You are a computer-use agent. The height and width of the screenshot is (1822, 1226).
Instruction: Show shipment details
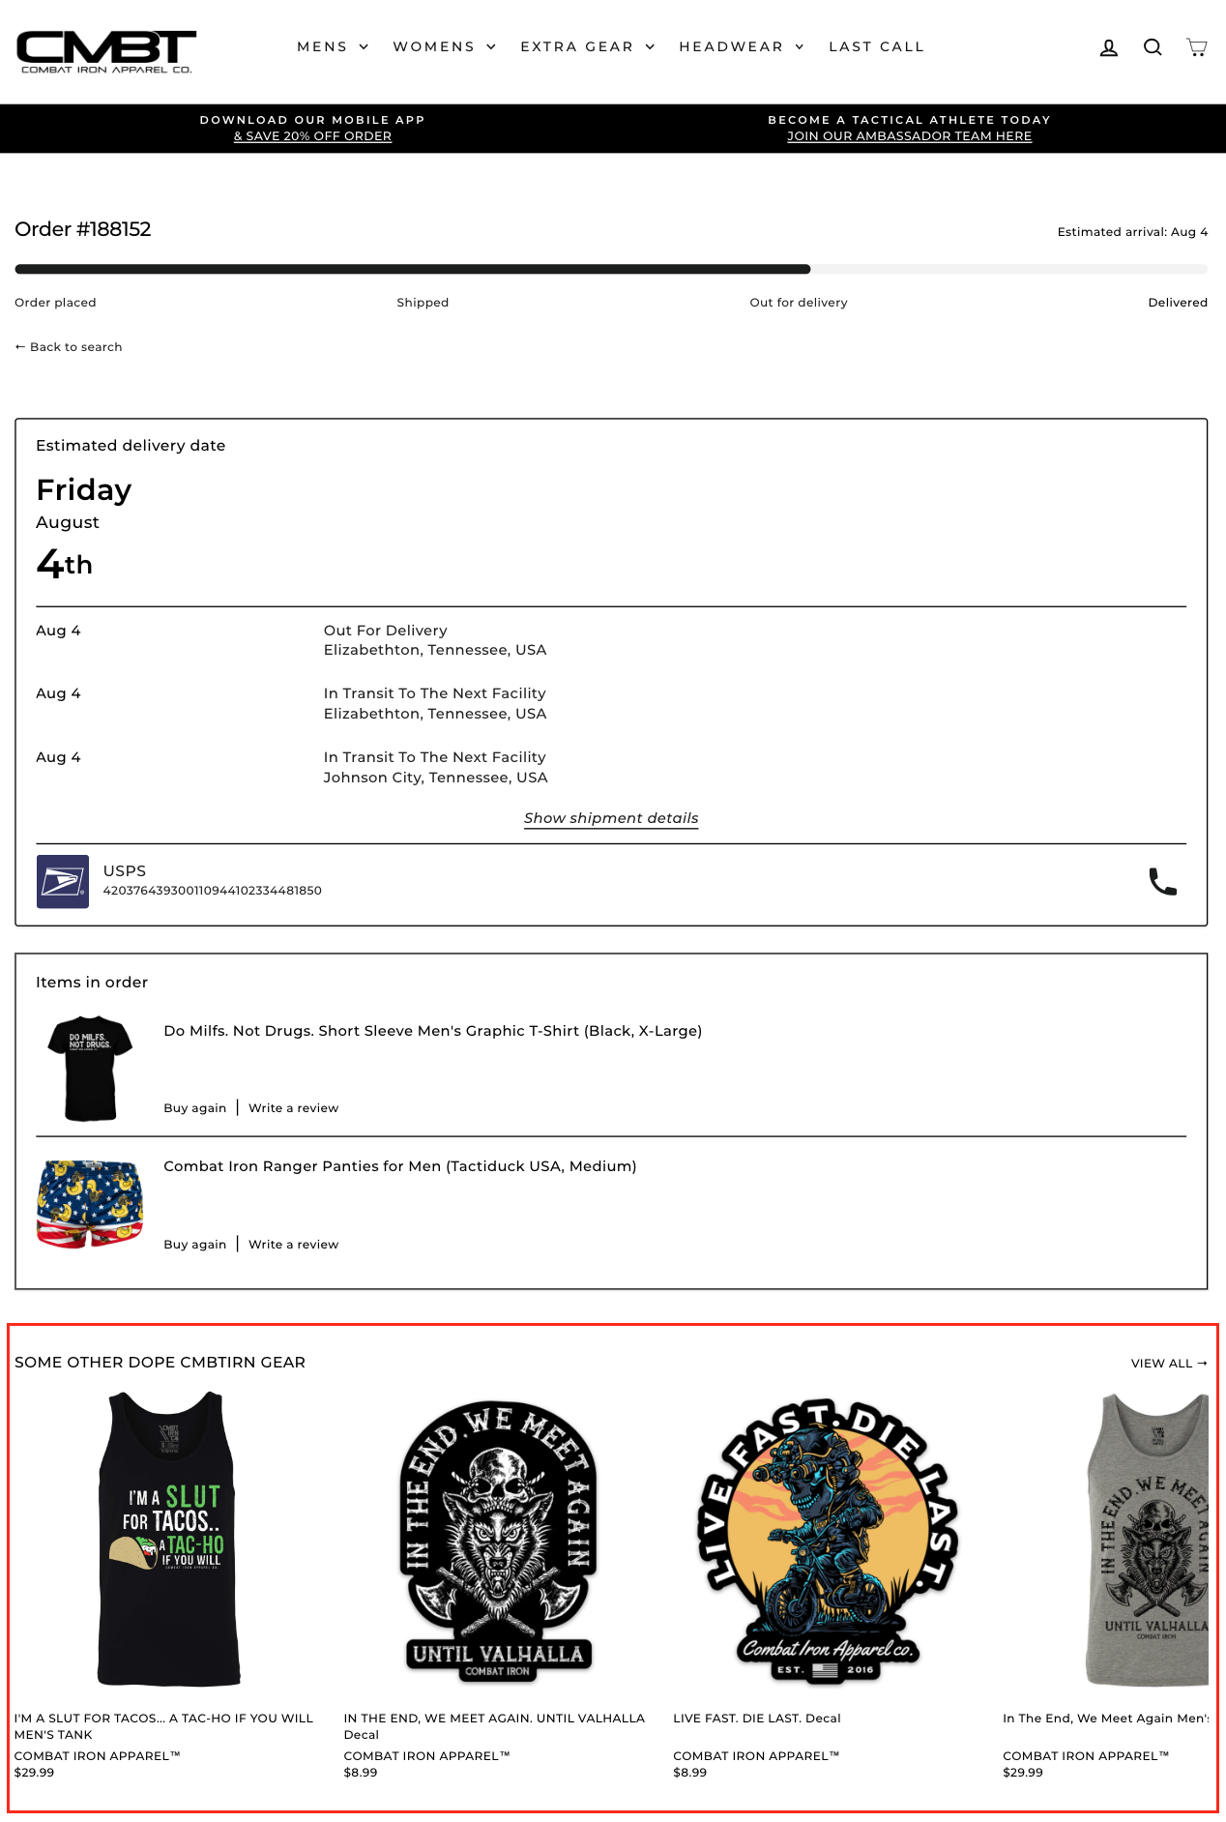pos(611,818)
